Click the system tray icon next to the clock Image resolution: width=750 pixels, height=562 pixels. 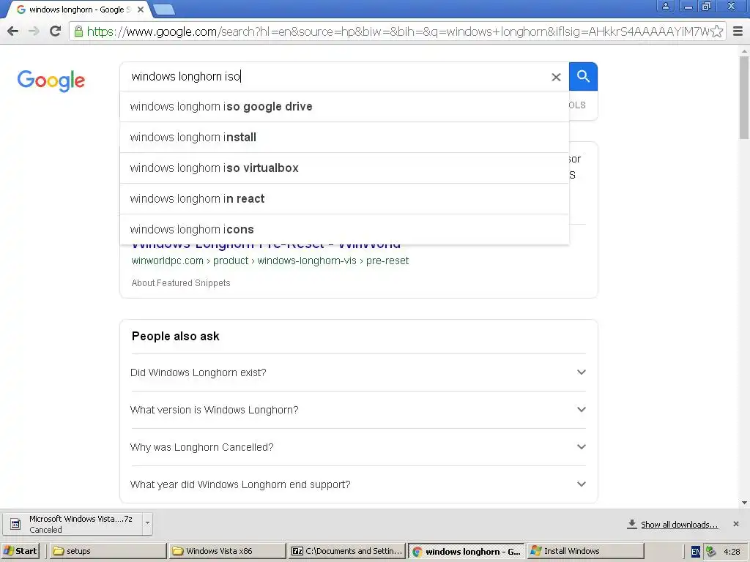[x=710, y=552]
